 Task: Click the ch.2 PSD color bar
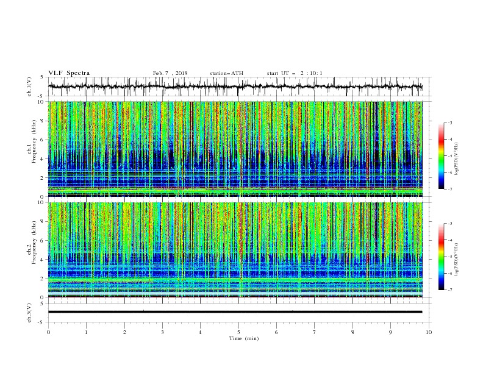(x=442, y=257)
